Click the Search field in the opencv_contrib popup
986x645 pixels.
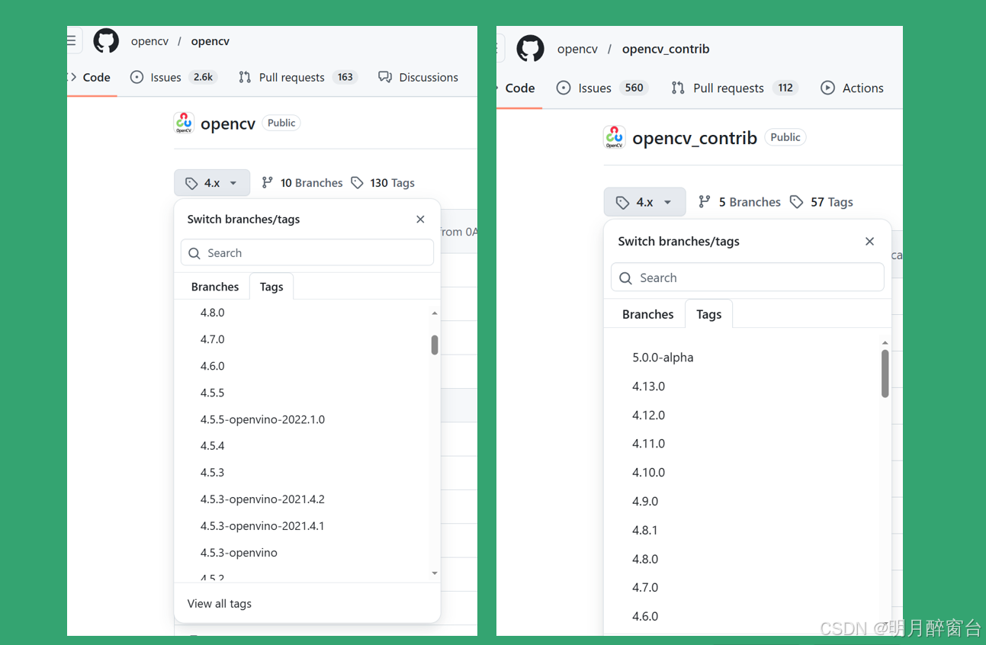pos(747,278)
